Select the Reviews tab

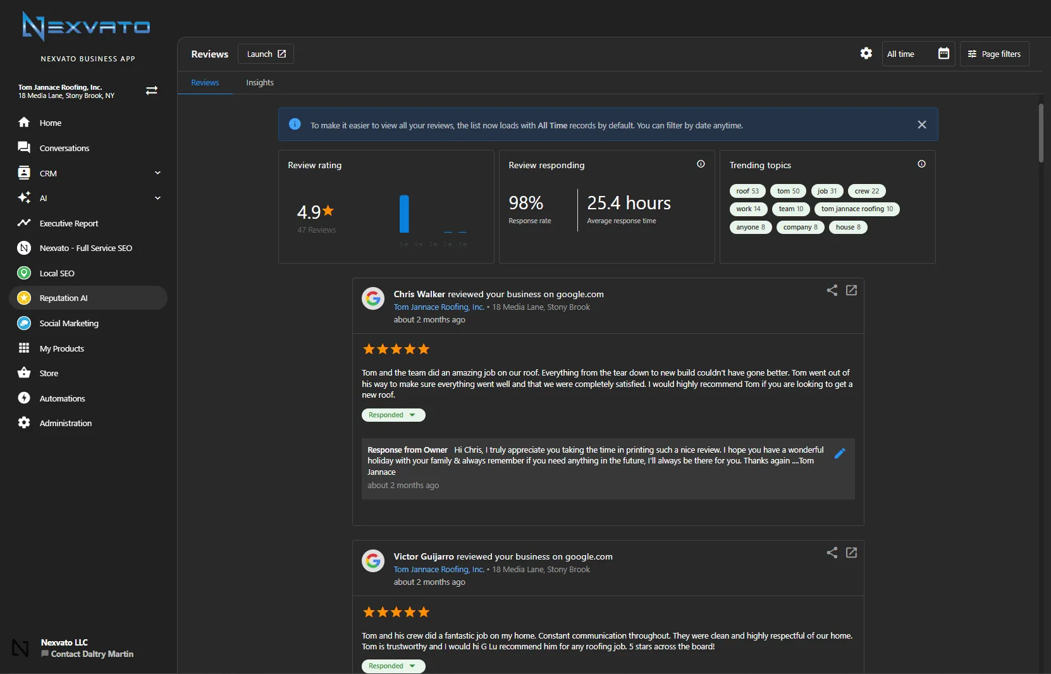pos(205,82)
